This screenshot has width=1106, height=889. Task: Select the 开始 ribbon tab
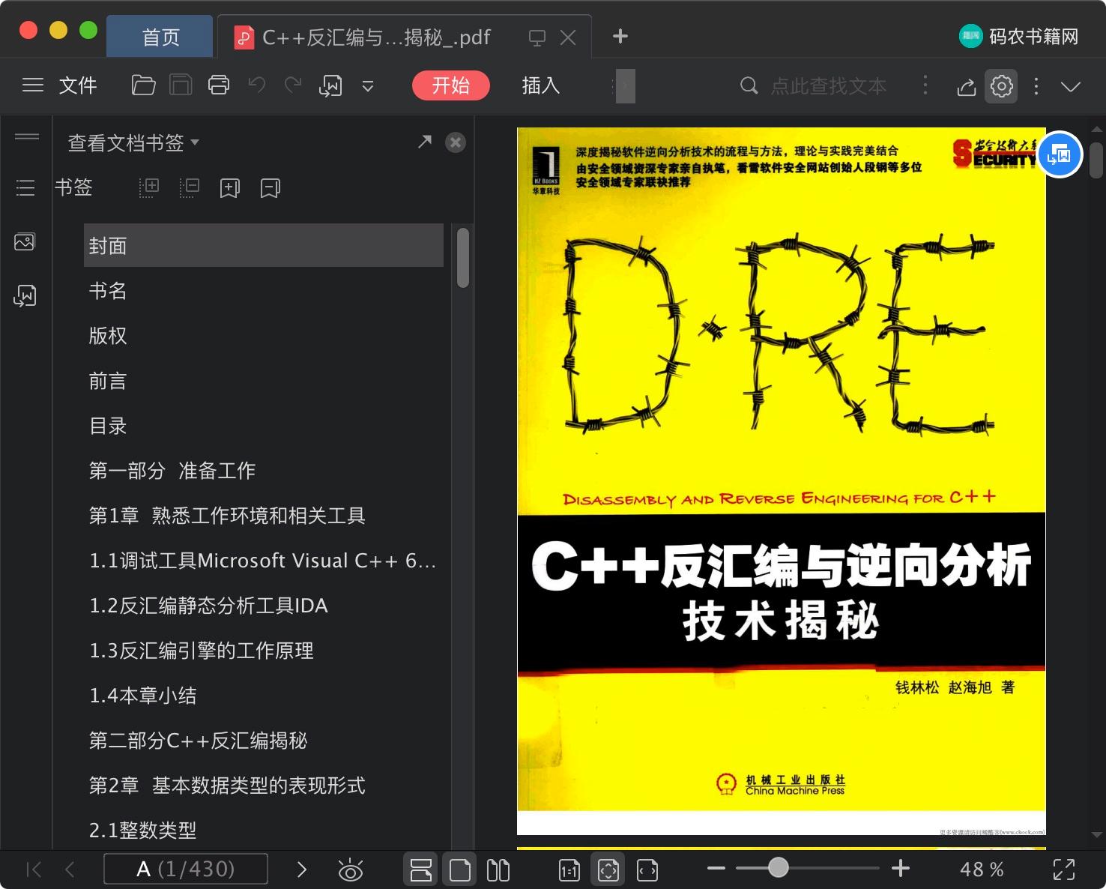coord(451,85)
